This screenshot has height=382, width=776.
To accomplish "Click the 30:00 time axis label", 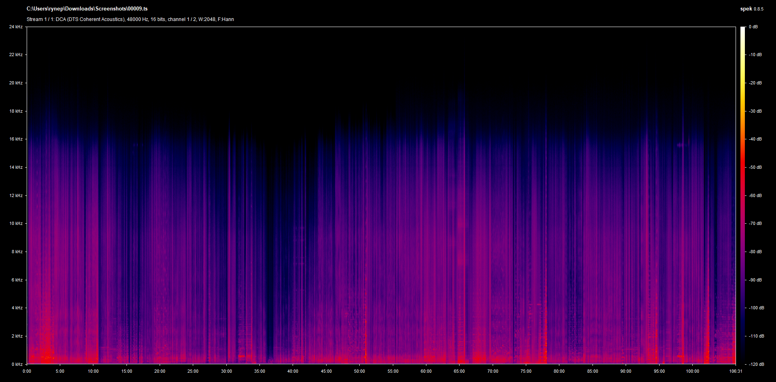I will (x=226, y=371).
